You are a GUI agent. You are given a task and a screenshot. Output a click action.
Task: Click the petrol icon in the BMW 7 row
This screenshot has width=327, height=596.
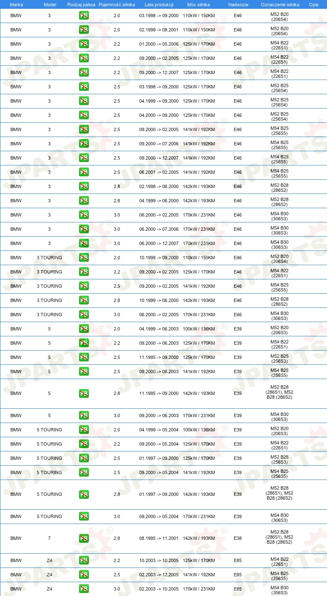pyautogui.click(x=84, y=538)
